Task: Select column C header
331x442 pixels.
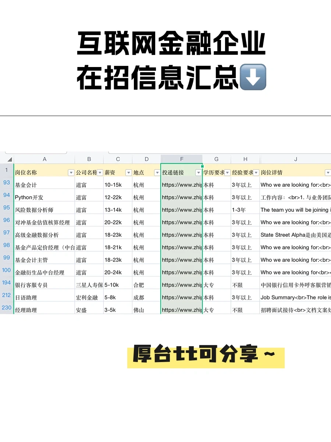Action: tap(118, 159)
